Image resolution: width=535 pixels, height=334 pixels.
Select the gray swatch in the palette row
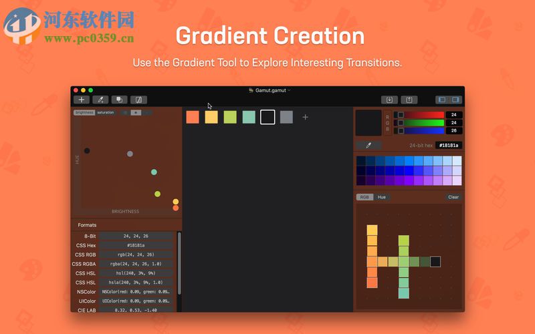point(287,118)
